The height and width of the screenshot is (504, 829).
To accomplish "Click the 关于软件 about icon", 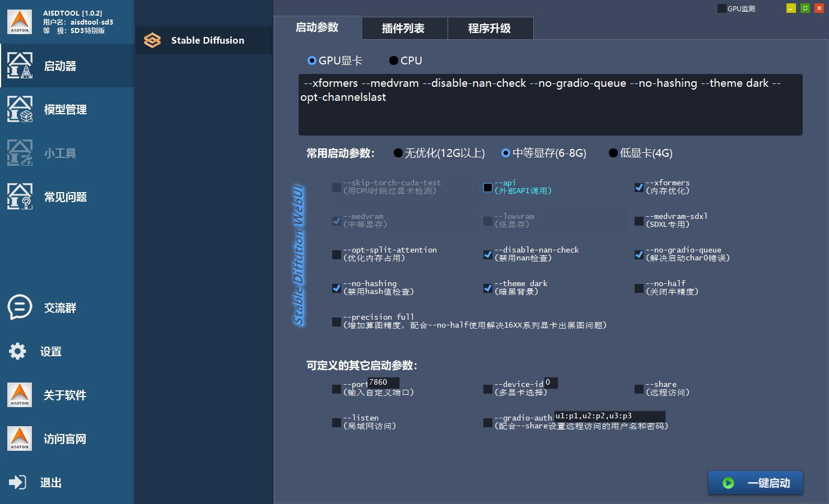I will pos(20,395).
